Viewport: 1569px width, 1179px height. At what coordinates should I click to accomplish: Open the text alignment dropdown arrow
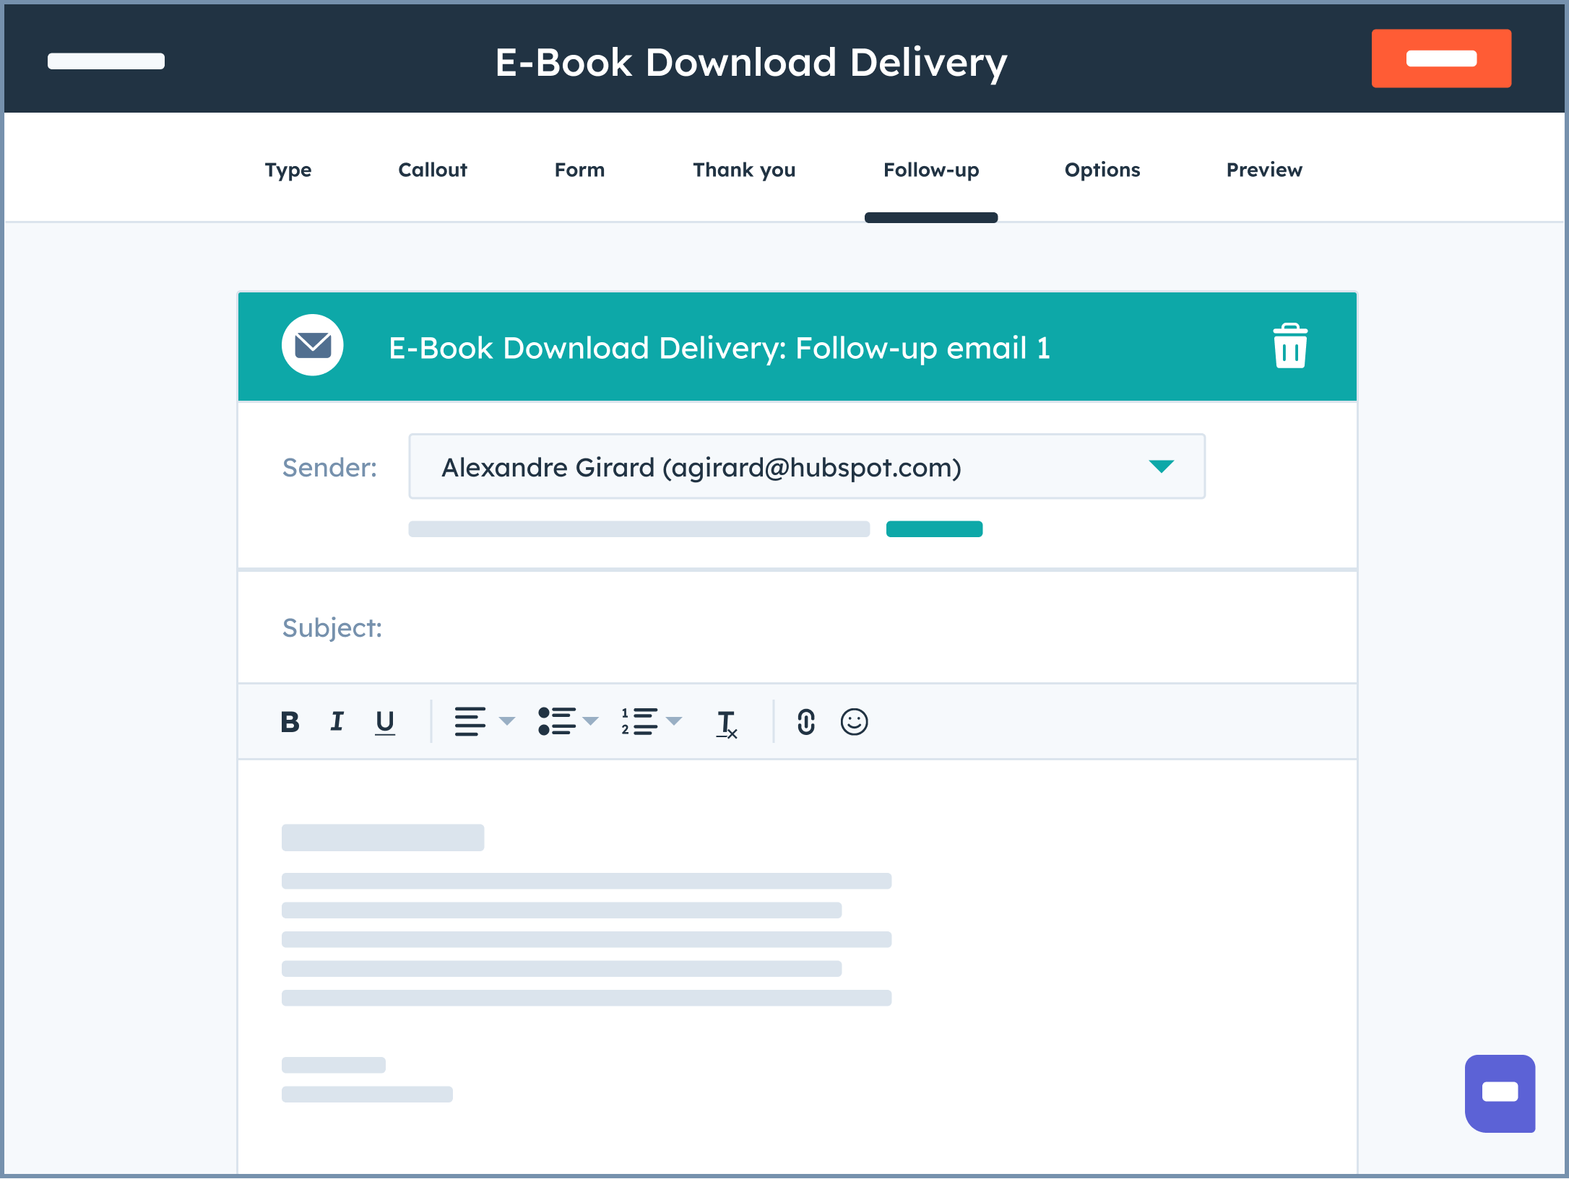(507, 721)
